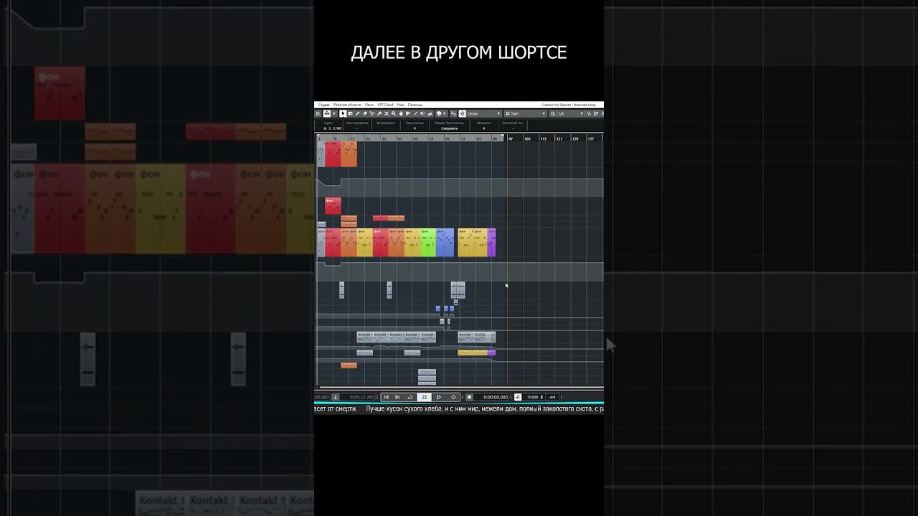This screenshot has height=516, width=918.
Task: Click the Следовать global transpose value
Action: click(450, 128)
